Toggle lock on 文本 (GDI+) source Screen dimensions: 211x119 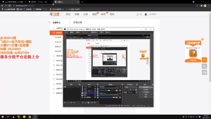[98, 87]
